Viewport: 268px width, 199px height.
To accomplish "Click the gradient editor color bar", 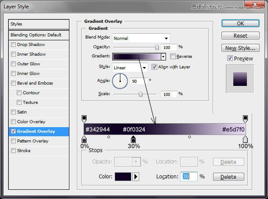I will pyautogui.click(x=165, y=129).
